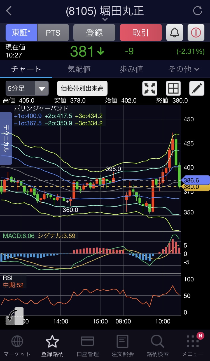Open the 口座管理 navigation item
Image resolution: width=210 pixels, height=361 pixels.
tap(87, 346)
